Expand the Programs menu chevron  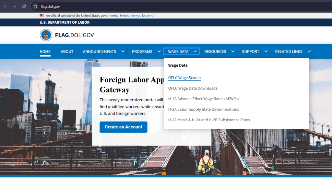pos(159,51)
